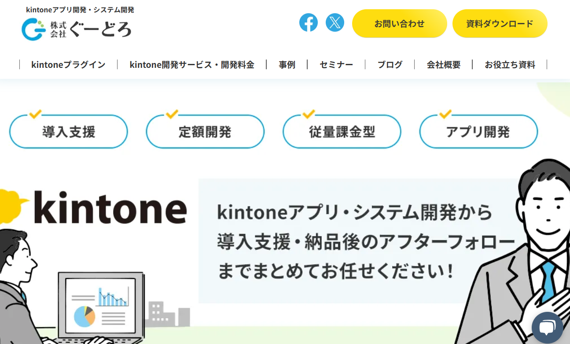
Task: Select the アプリ開発 pill button
Action: click(478, 131)
